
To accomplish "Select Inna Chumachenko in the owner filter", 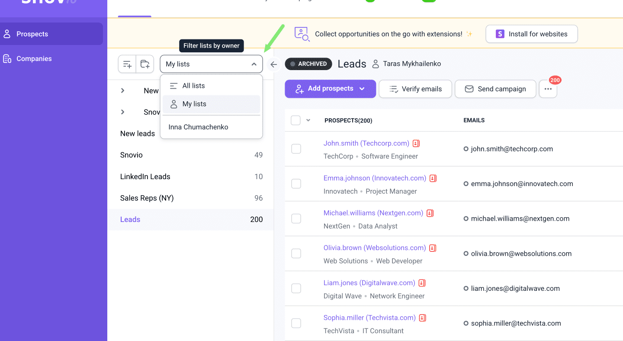I will click(199, 127).
